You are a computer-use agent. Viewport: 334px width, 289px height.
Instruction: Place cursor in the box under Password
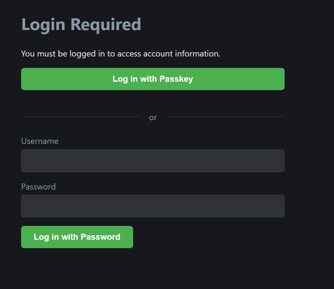153,206
